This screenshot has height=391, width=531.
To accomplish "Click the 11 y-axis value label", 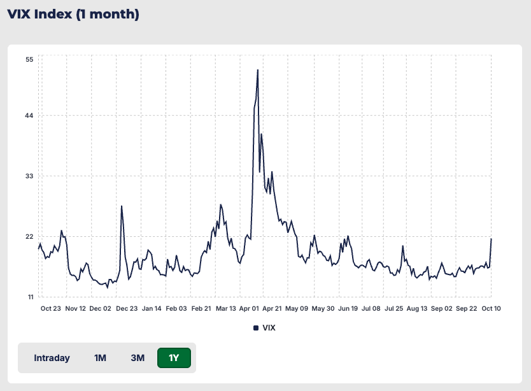I will [x=29, y=297].
